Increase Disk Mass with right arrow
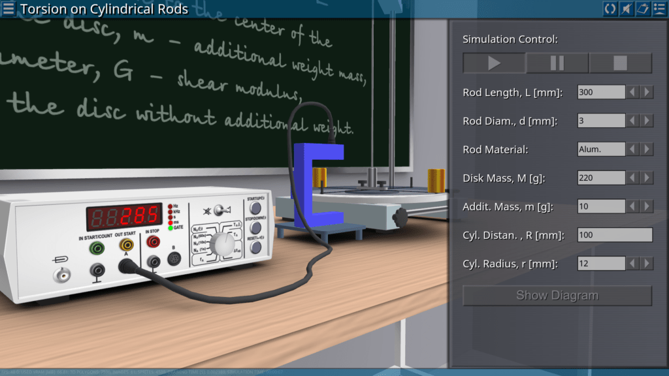The width and height of the screenshot is (669, 376). coord(647,178)
